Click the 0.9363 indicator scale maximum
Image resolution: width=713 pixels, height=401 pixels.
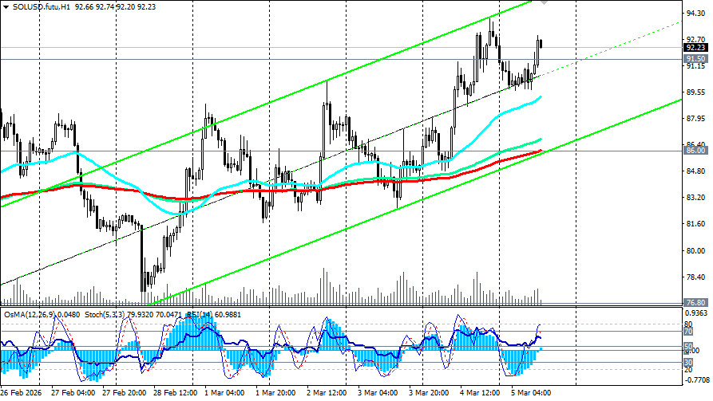(696, 313)
